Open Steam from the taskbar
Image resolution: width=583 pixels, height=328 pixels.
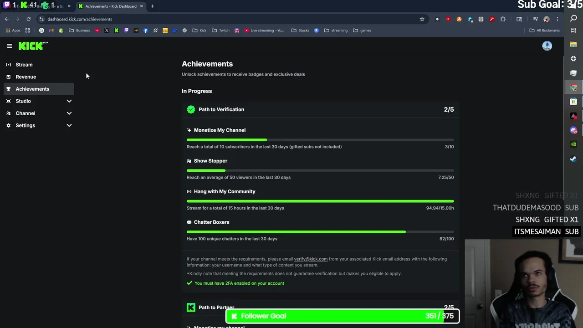click(573, 159)
